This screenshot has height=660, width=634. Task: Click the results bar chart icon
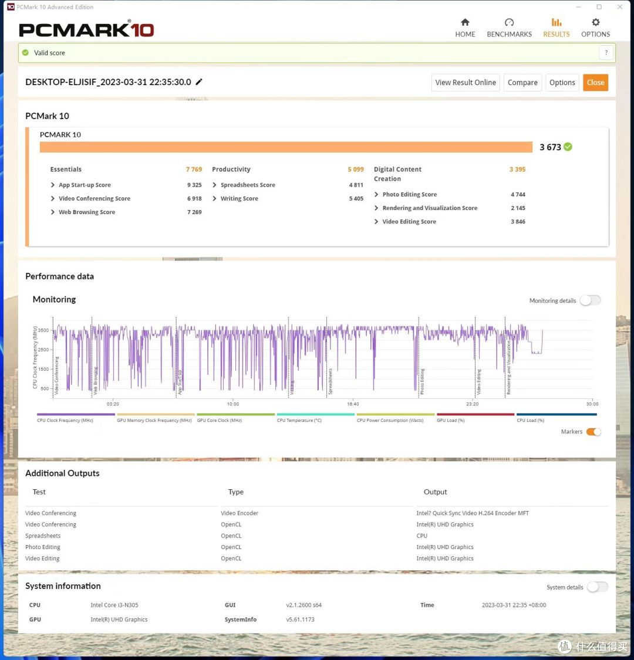click(557, 22)
